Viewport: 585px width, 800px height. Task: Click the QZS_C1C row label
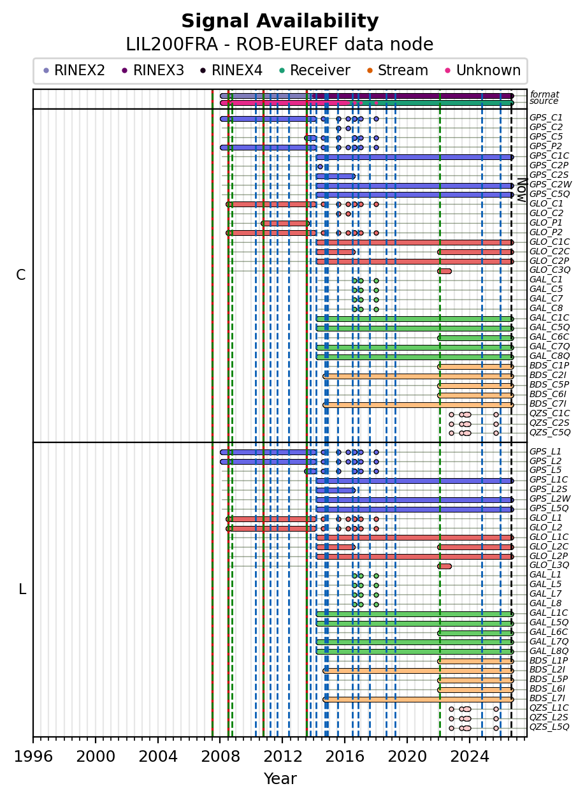(x=549, y=414)
